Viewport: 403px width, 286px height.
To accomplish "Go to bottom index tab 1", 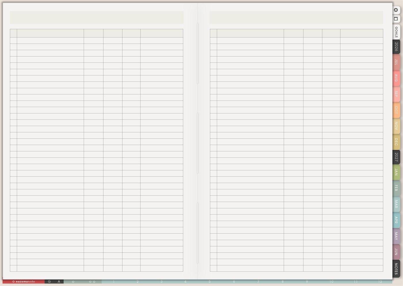I will pos(114,281).
